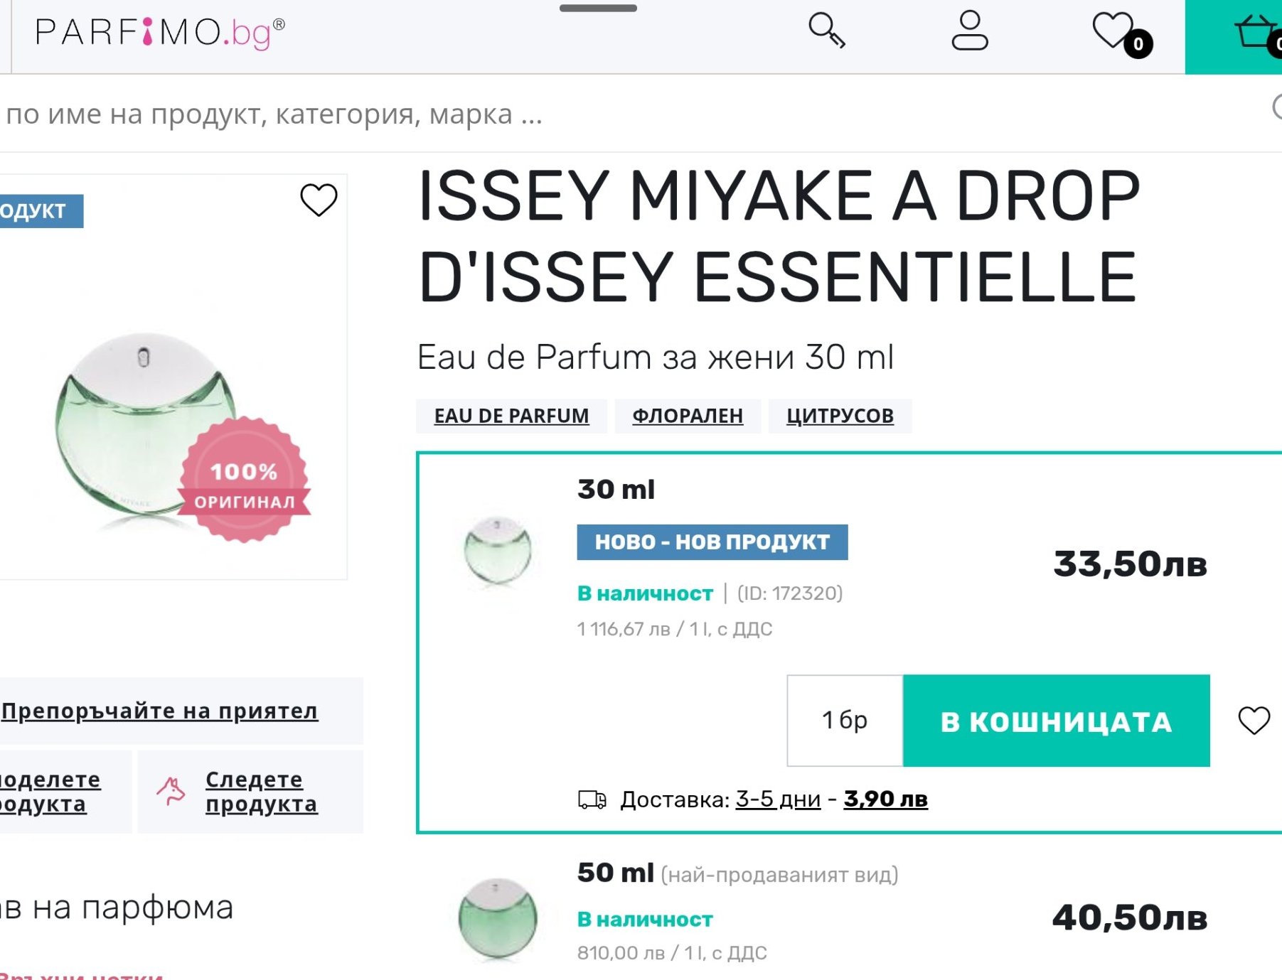The height and width of the screenshot is (980, 1282).
Task: Select the EAU DE PARFUM tag
Action: point(511,416)
